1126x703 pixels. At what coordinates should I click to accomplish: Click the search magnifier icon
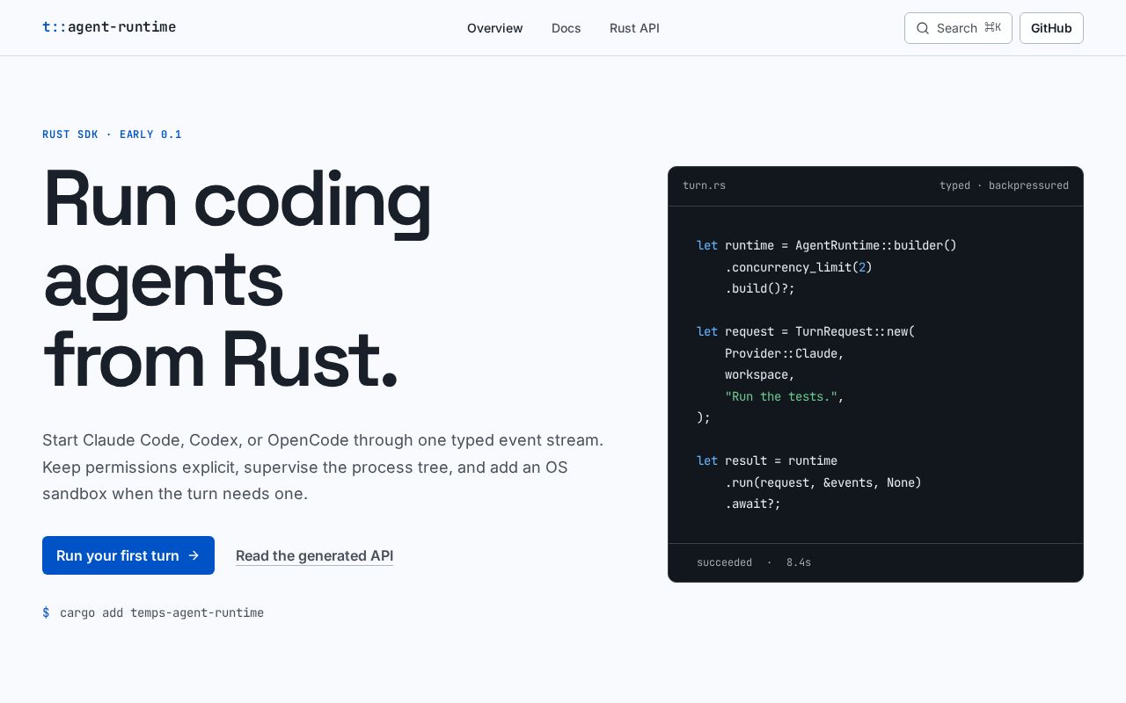point(923,28)
